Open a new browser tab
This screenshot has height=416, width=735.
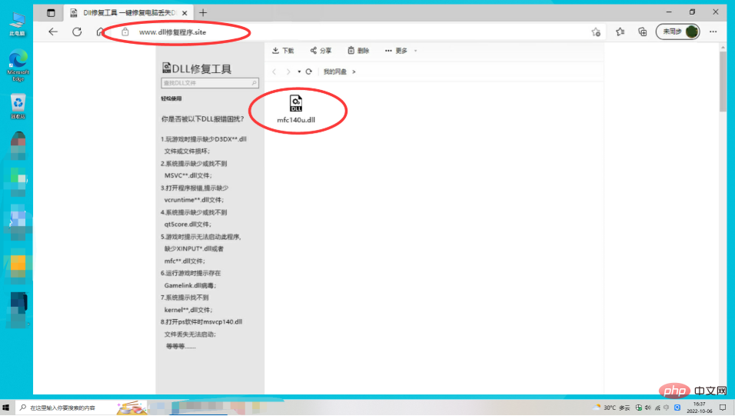pyautogui.click(x=203, y=12)
